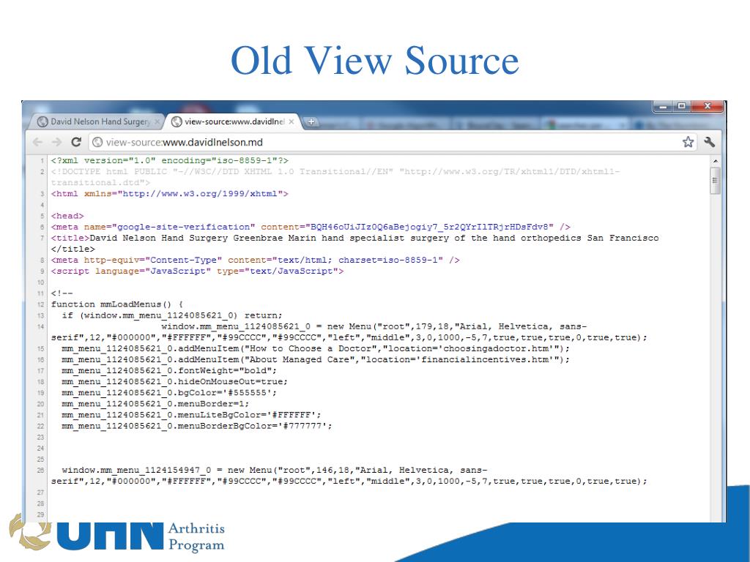Click the scrollbar up arrow

tap(716, 160)
